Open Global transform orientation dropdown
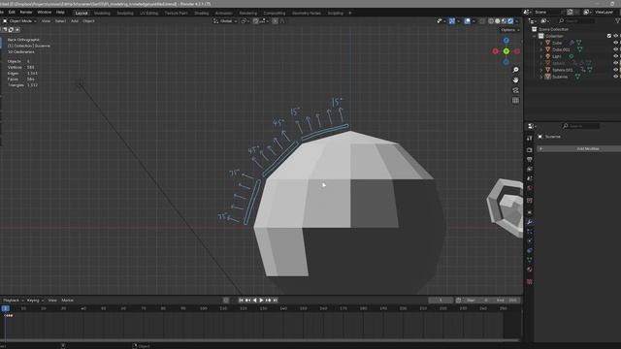The height and width of the screenshot is (349, 621). 225,21
